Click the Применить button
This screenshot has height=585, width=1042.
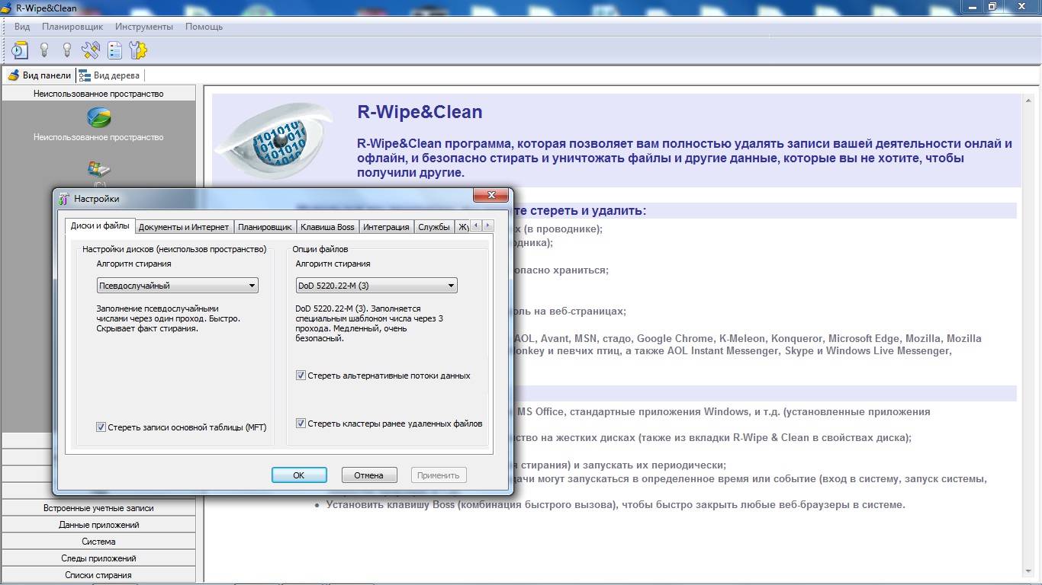coord(439,475)
